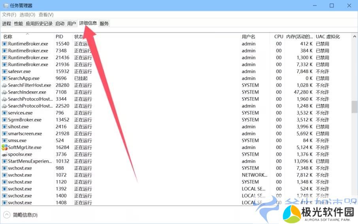Select the SearchApp.exe process row

click(24, 78)
